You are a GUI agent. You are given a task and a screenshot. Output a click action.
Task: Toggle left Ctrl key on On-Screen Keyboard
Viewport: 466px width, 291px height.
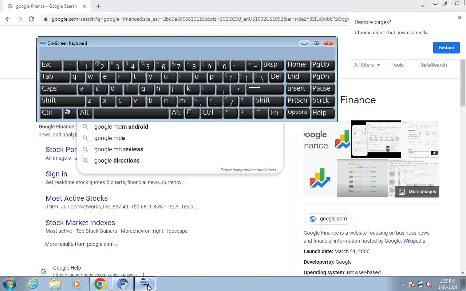(51, 113)
